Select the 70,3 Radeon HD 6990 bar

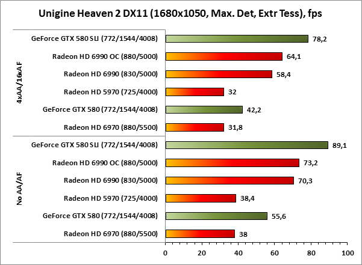(x=229, y=180)
